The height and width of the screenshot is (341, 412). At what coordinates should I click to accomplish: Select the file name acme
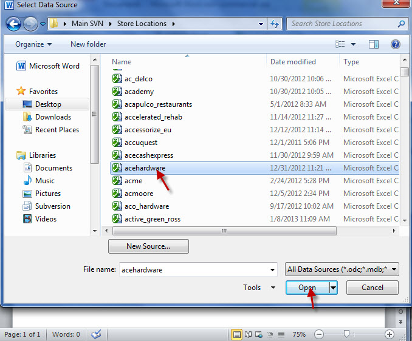point(134,181)
